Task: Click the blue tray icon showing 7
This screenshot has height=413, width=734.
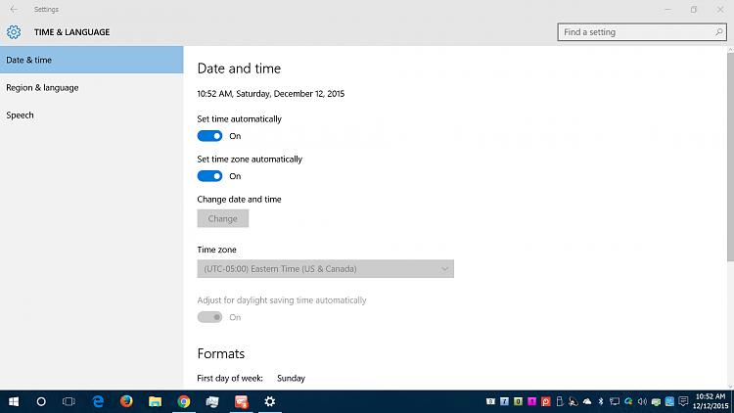Action: click(x=504, y=401)
